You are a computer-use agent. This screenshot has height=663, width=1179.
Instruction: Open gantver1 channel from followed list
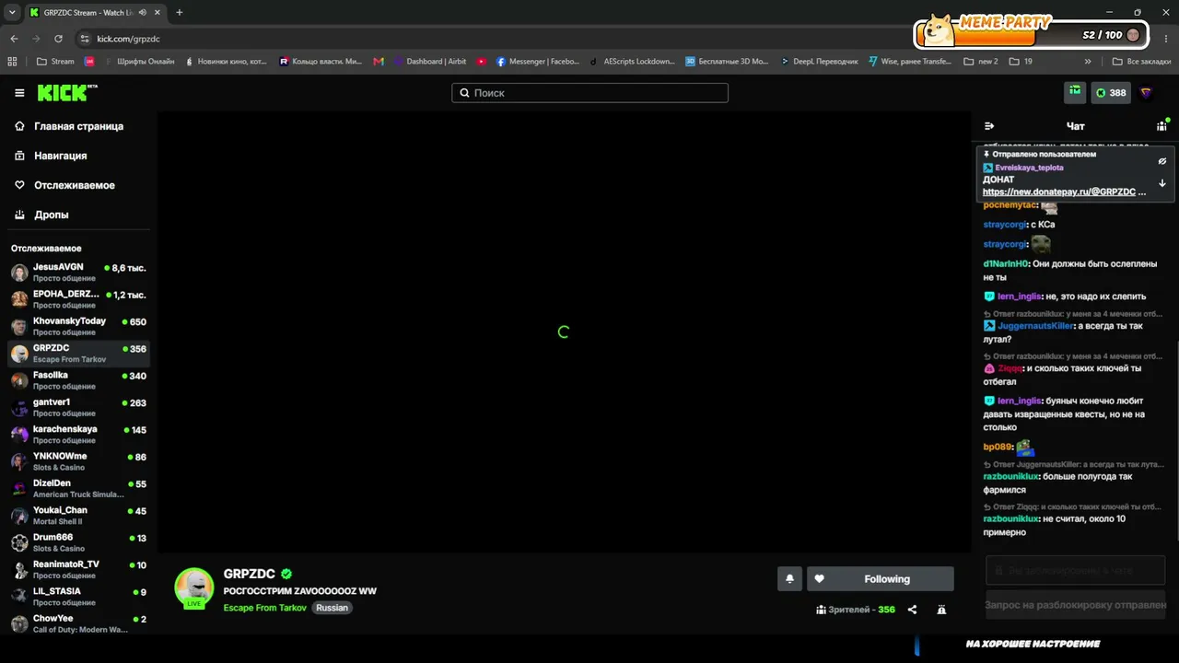click(78, 407)
